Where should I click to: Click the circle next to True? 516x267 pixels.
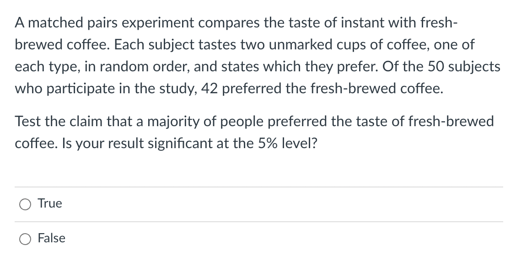[26, 204]
